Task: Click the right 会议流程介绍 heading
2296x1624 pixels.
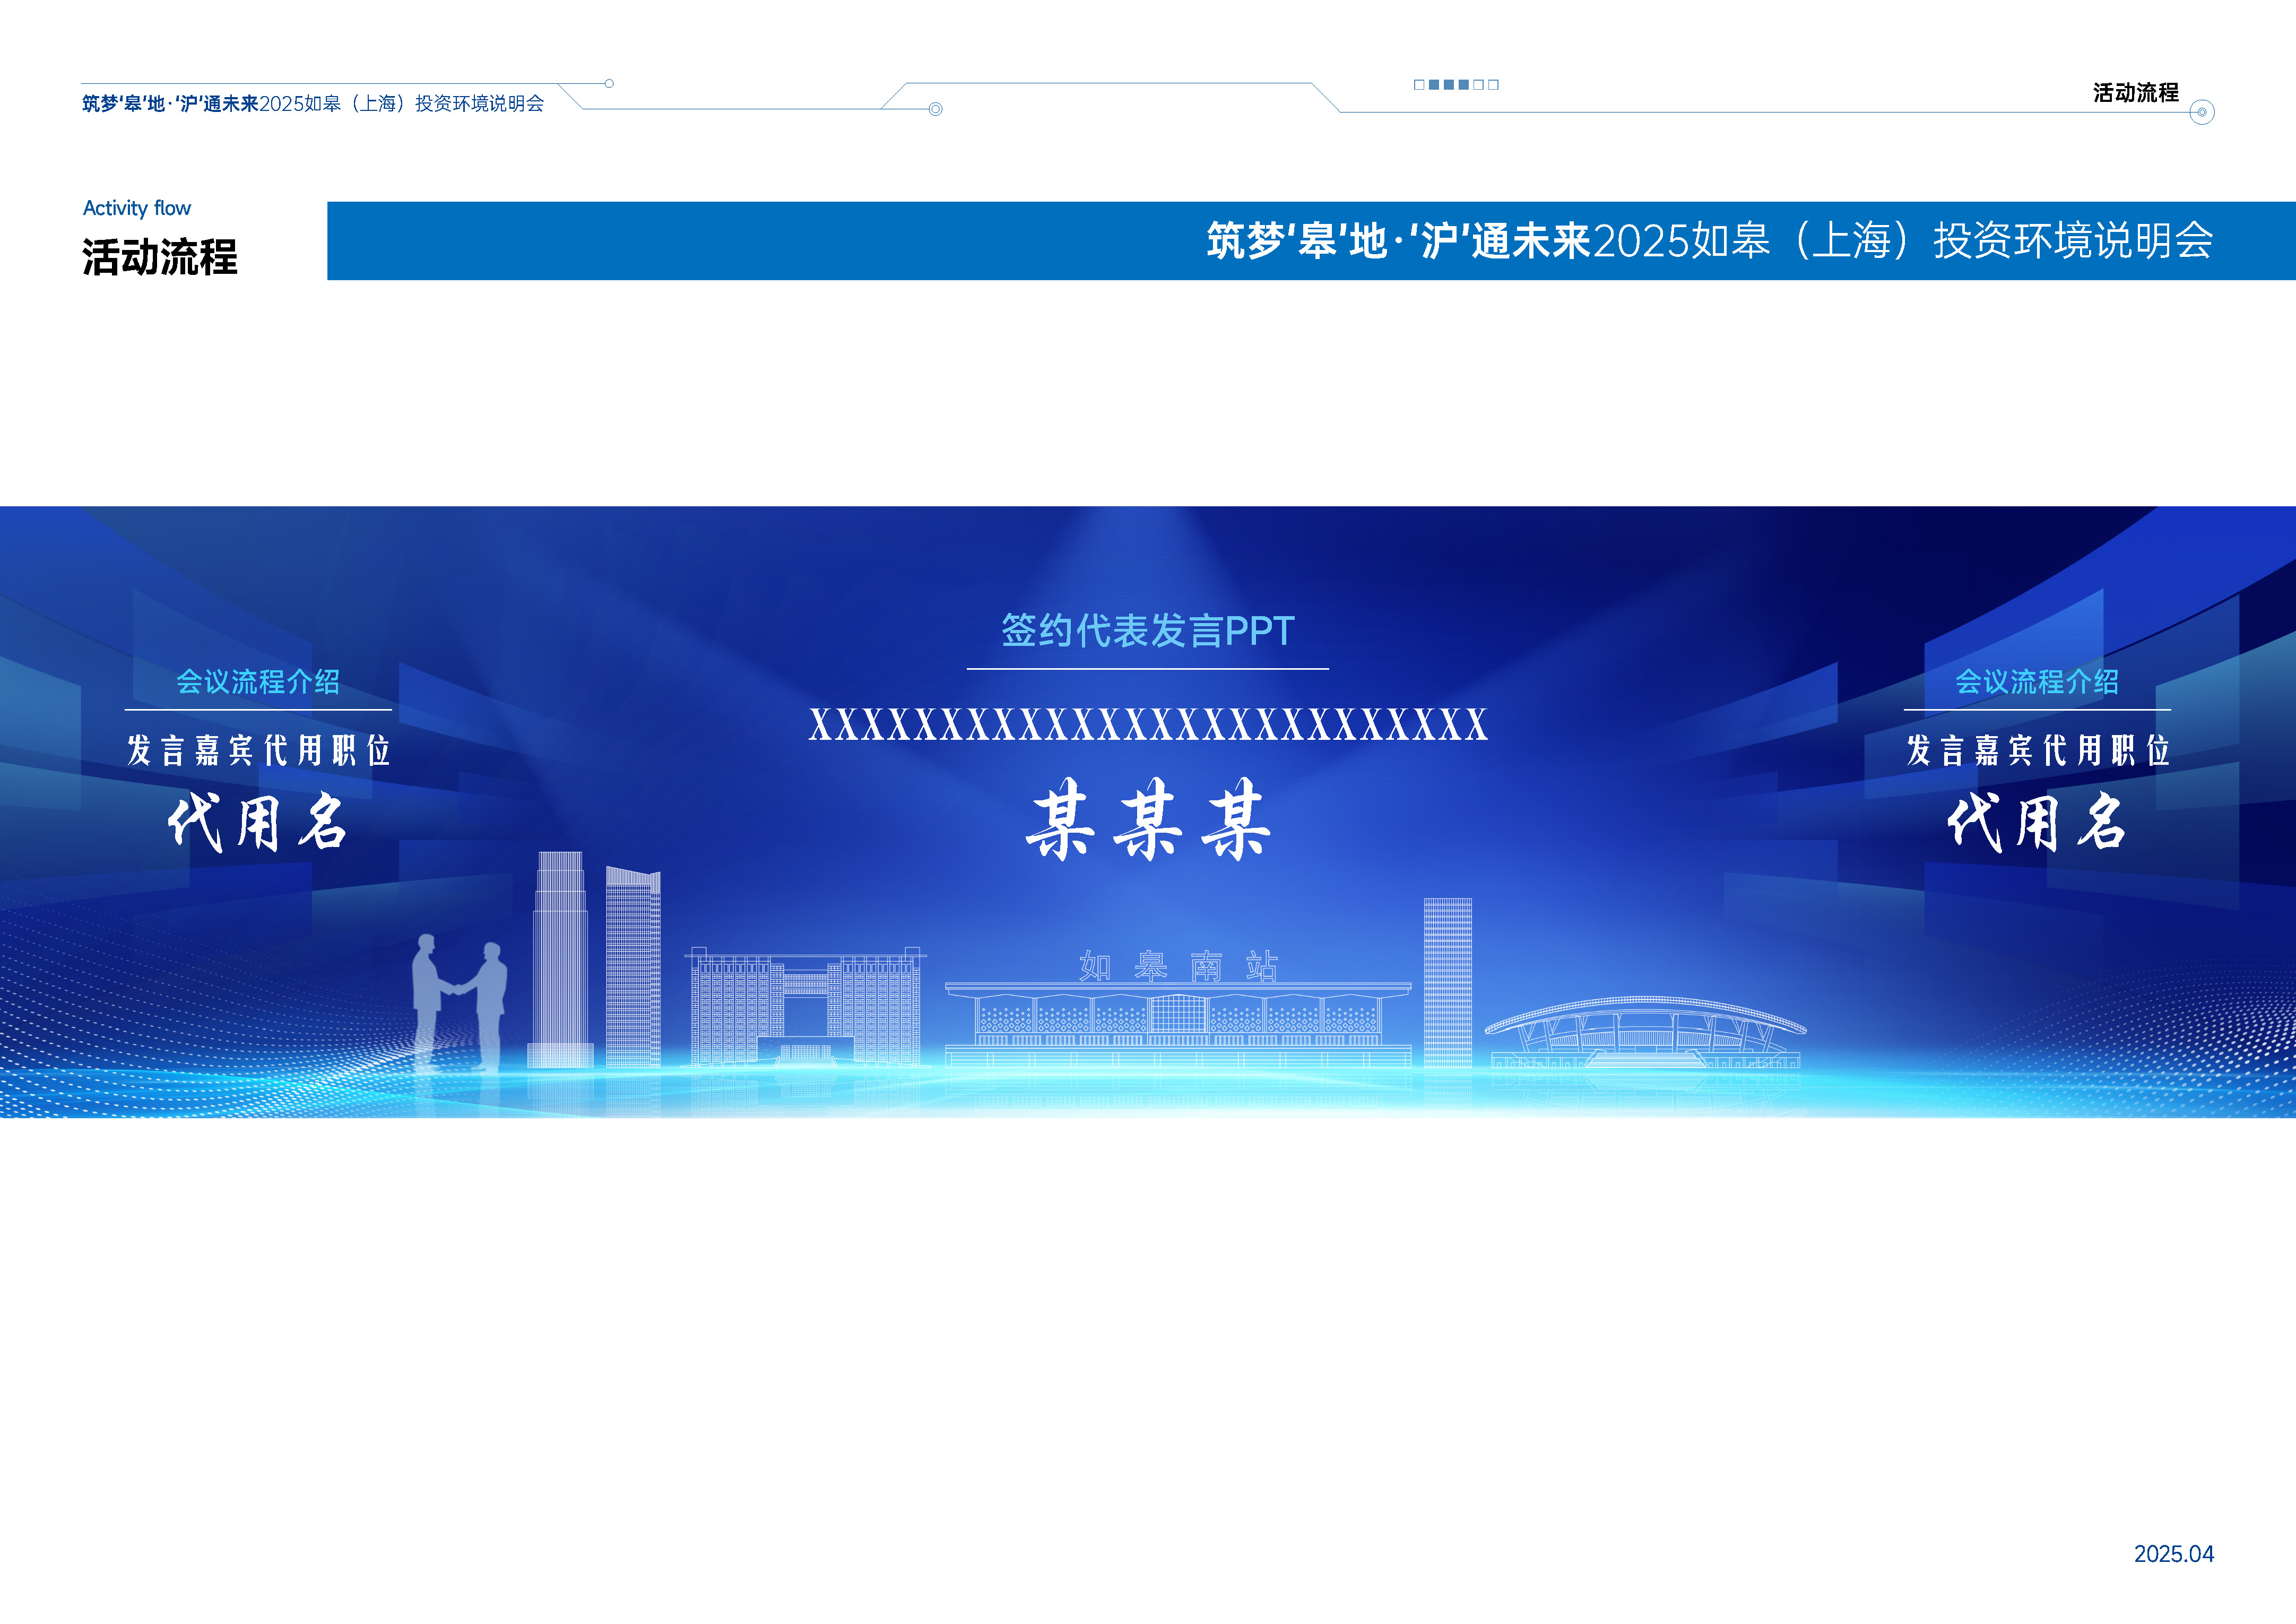Action: tap(2036, 681)
